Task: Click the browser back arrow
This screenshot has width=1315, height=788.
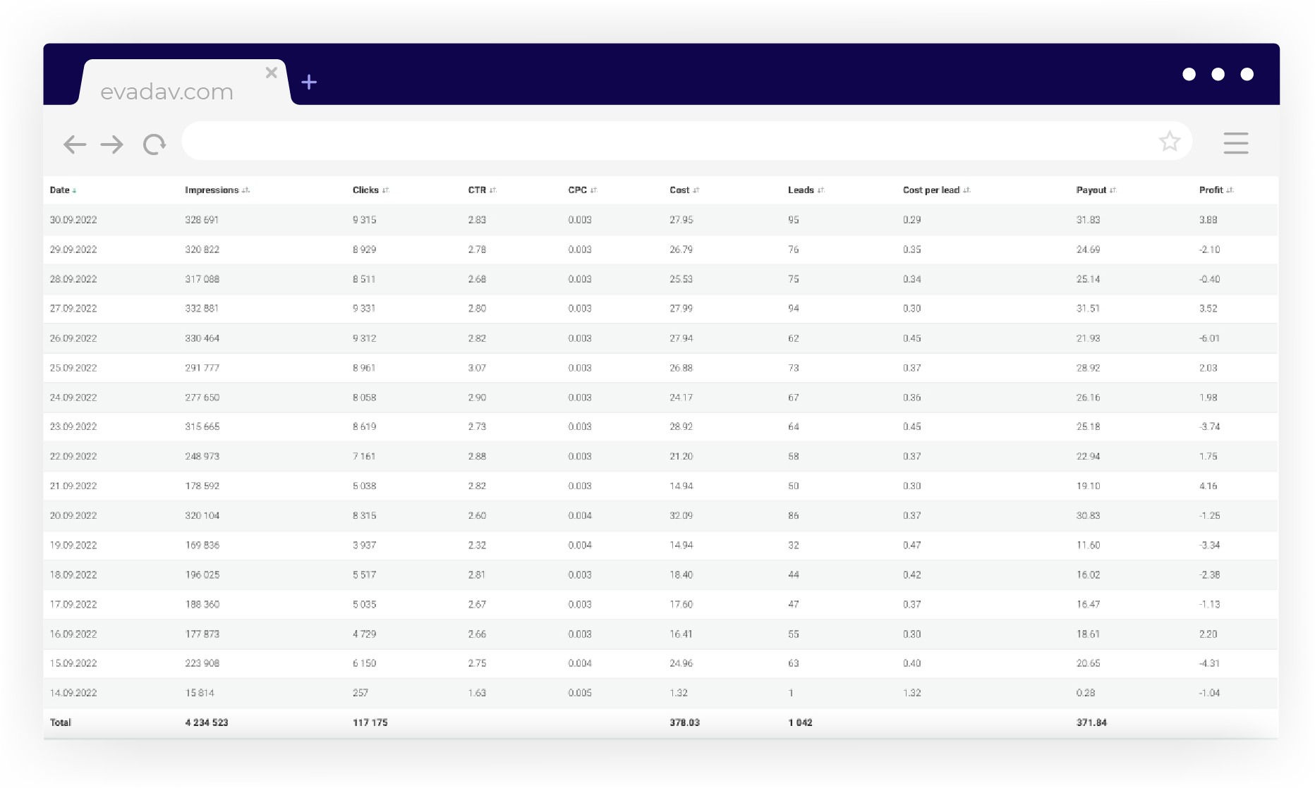Action: tap(75, 144)
